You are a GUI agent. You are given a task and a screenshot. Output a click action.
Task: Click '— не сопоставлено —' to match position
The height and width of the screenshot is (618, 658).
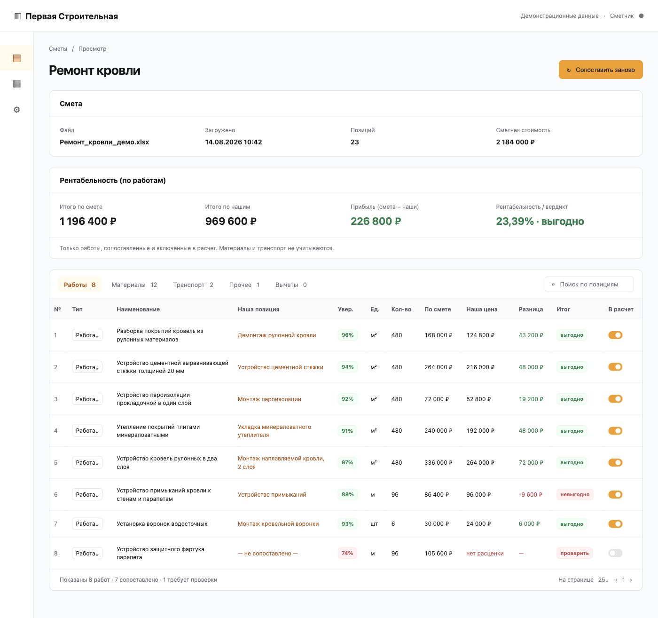[268, 554]
